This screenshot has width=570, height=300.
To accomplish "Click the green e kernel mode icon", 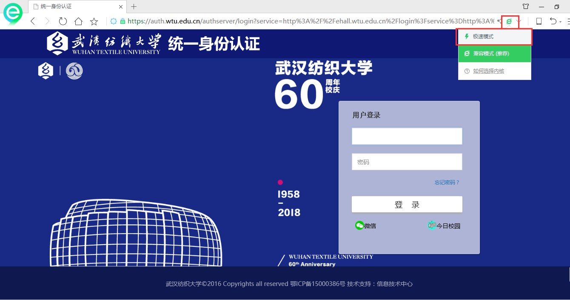I will coord(509,21).
